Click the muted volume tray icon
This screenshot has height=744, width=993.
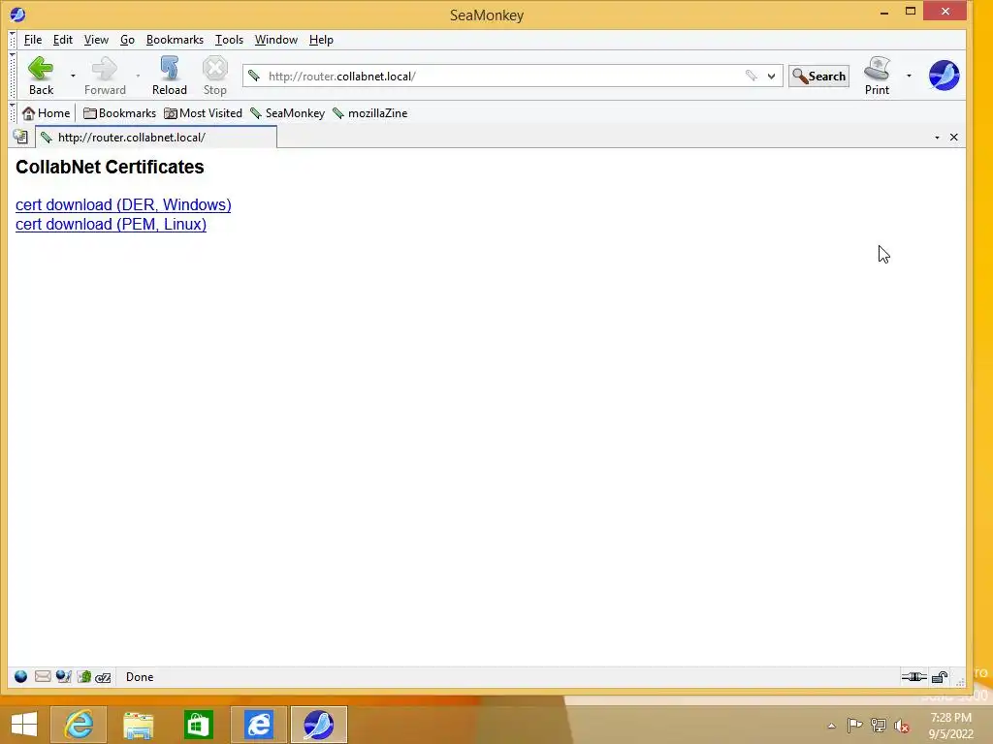[x=902, y=725]
